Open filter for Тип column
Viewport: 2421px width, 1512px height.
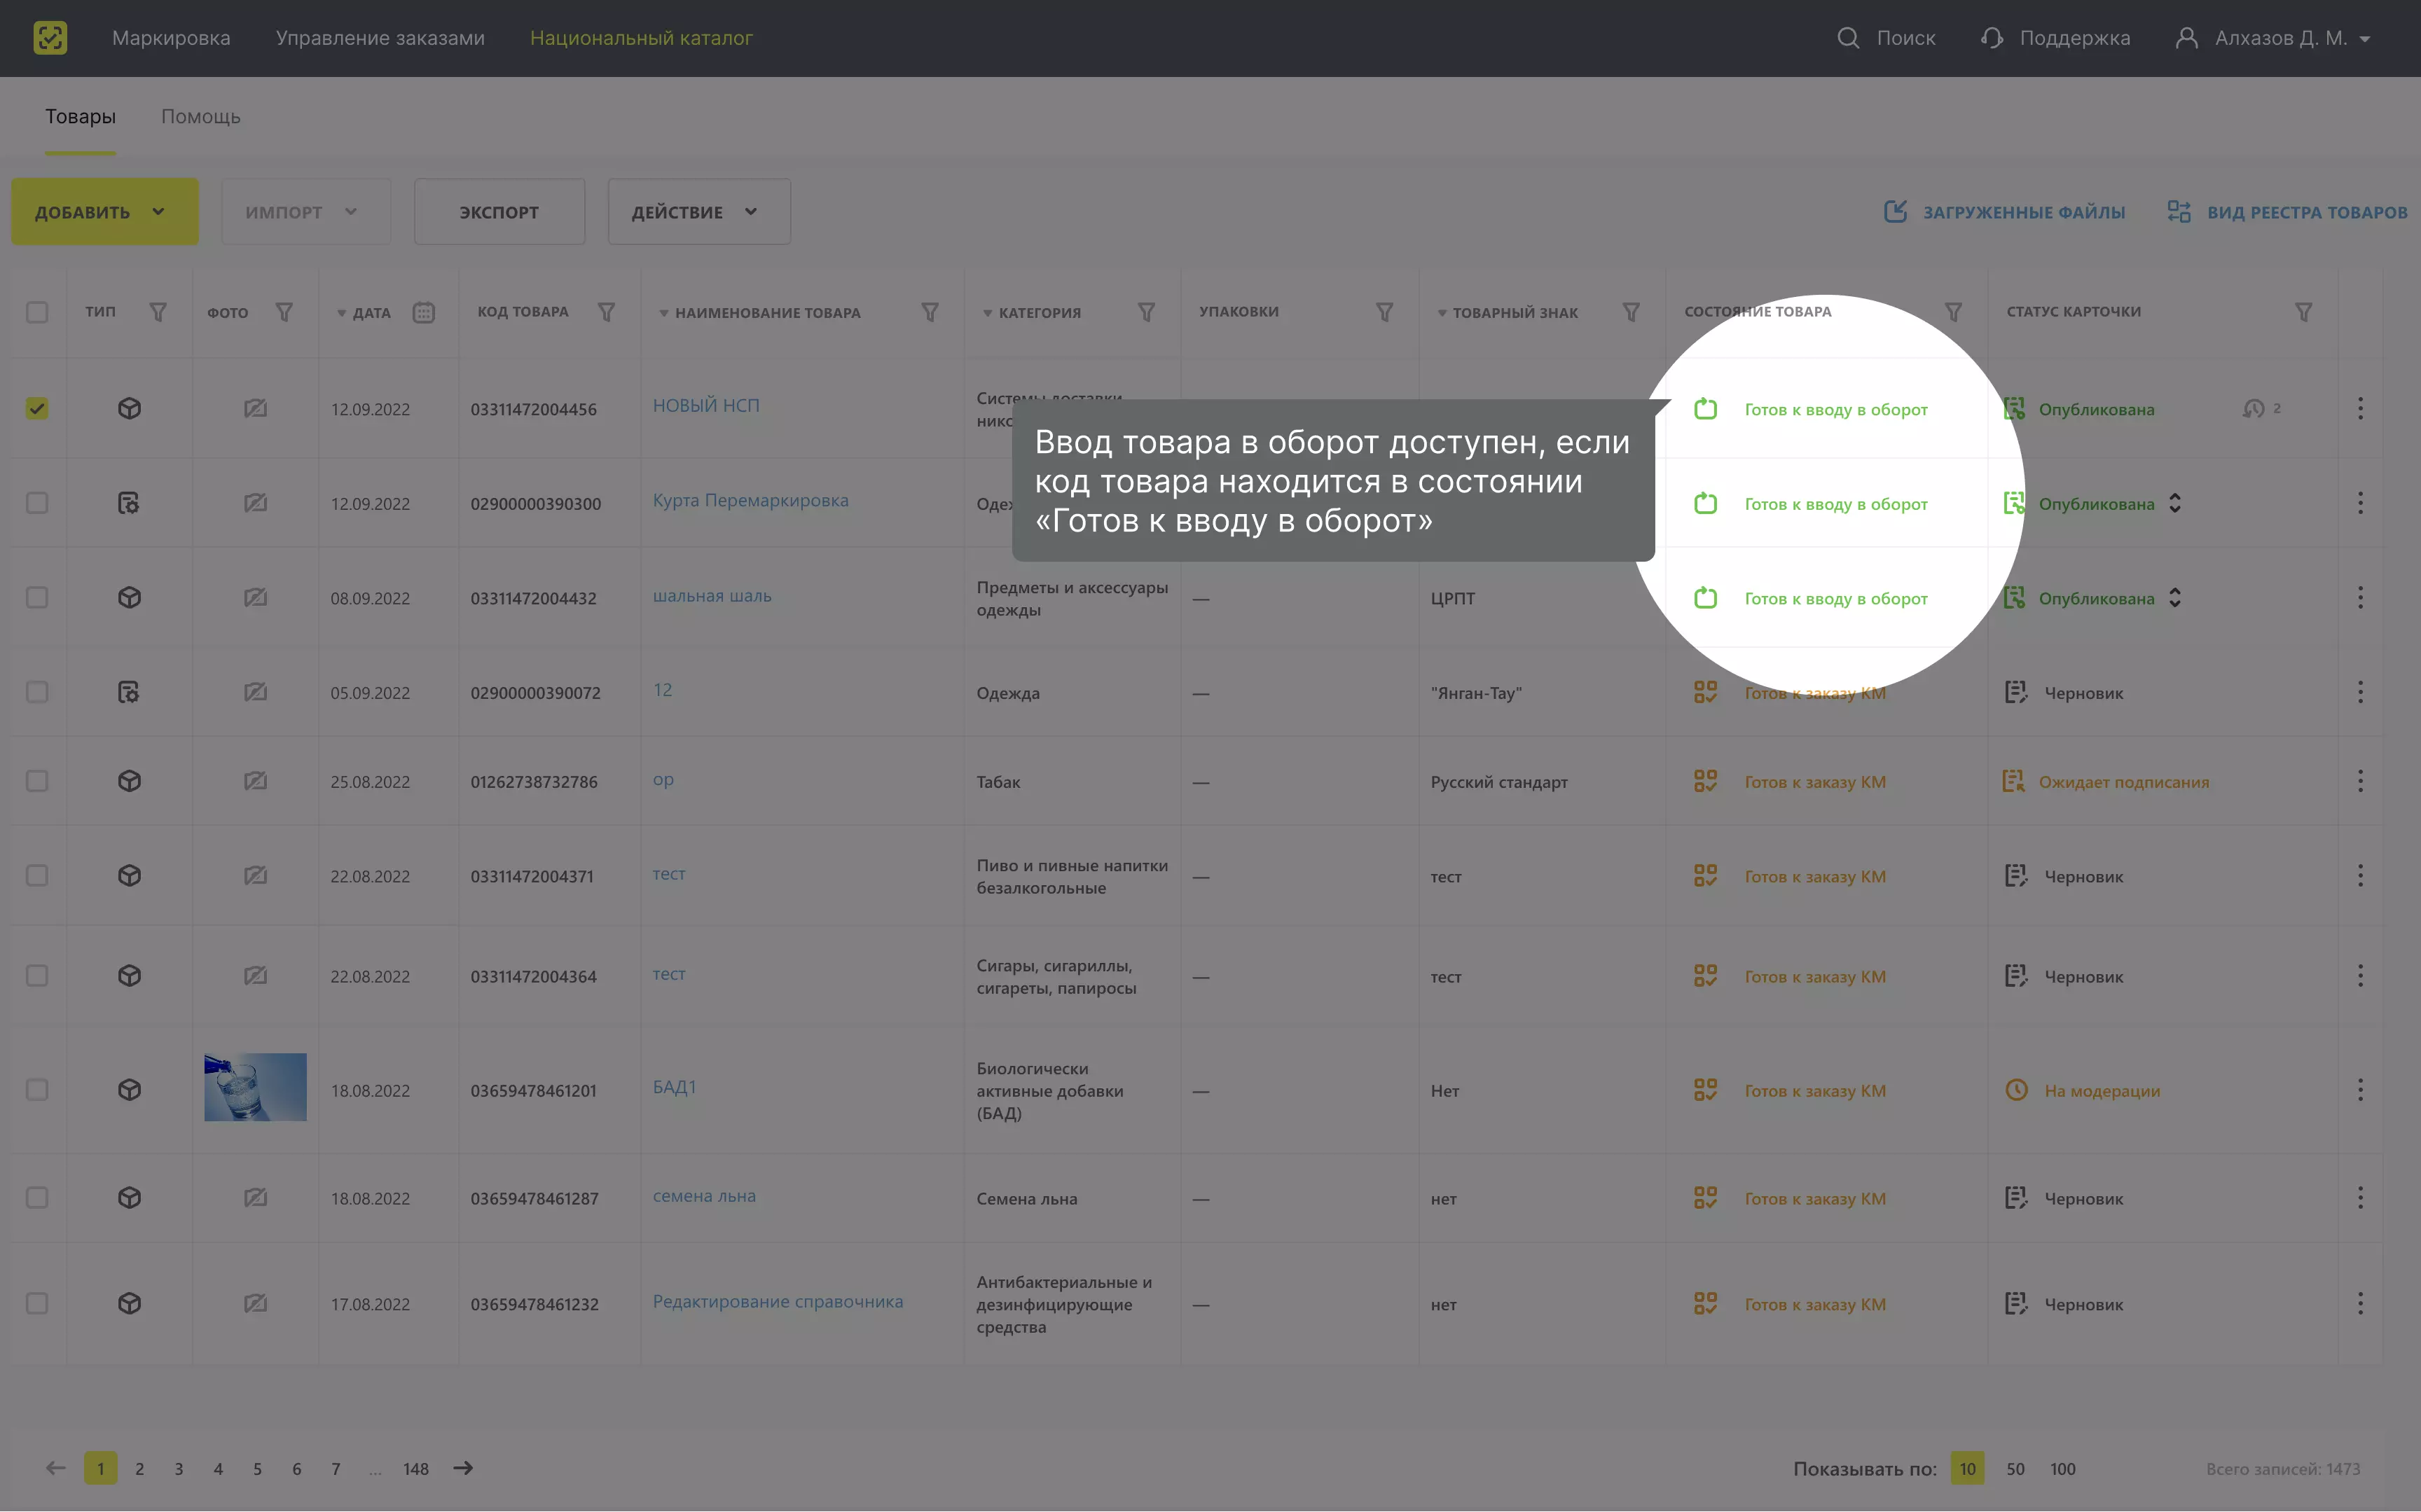pos(158,312)
